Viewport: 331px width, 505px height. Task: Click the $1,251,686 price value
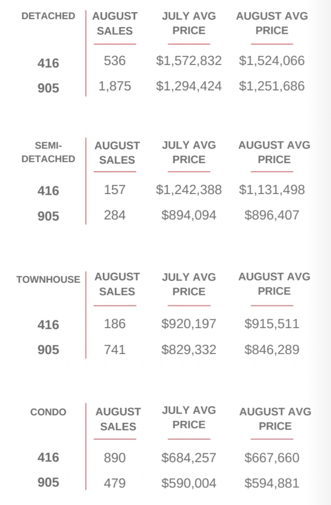tap(272, 86)
